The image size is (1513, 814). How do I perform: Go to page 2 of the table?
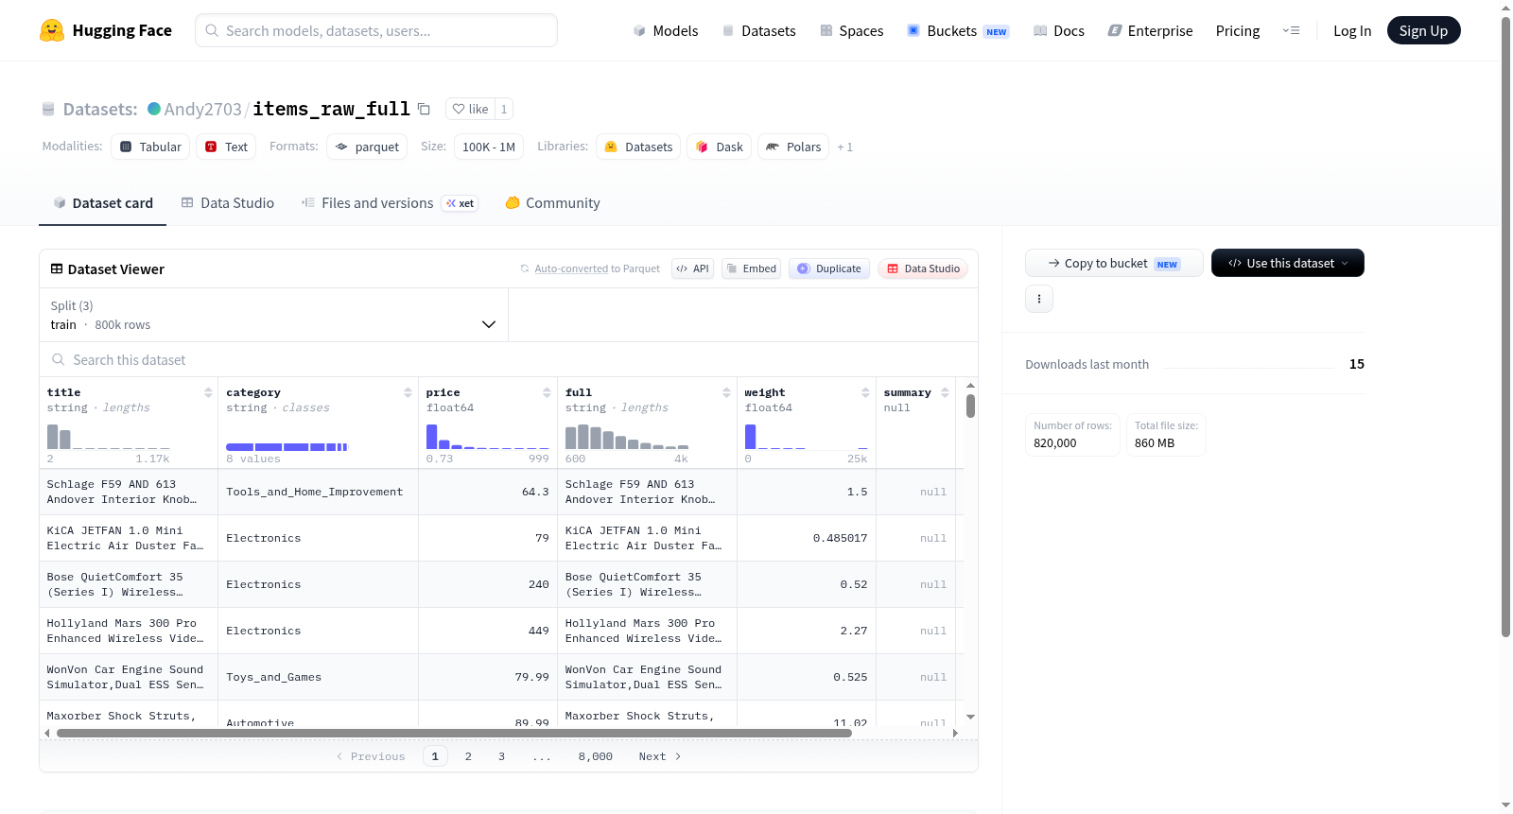pos(468,756)
